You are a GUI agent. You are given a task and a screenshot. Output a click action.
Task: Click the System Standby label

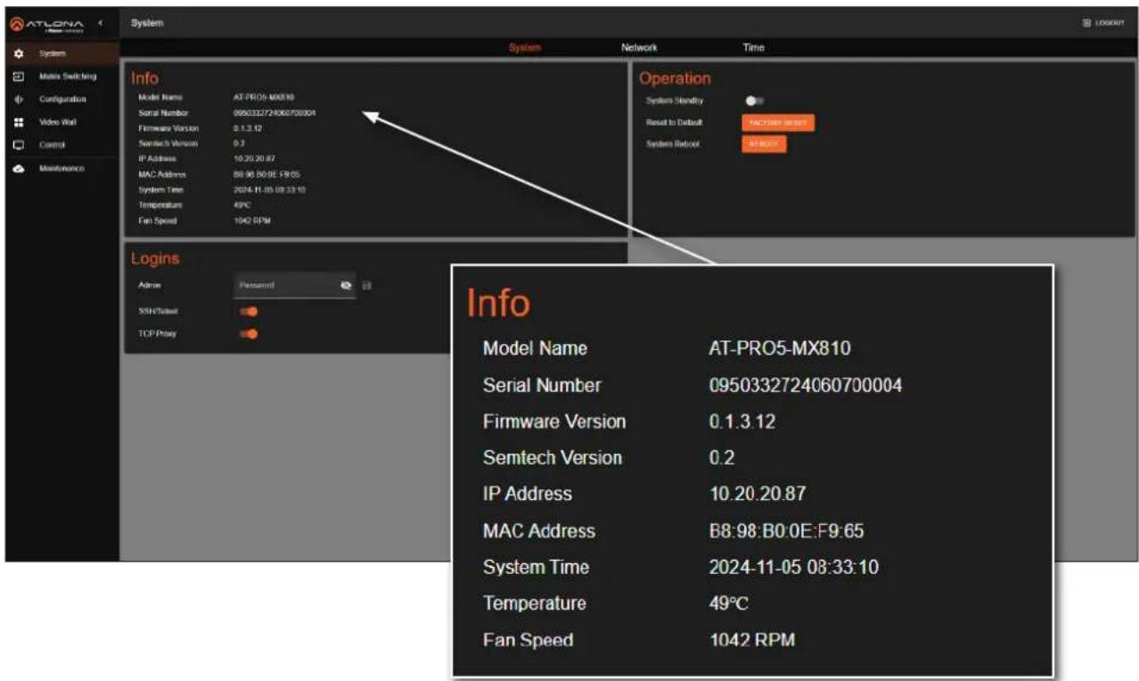tap(675, 101)
